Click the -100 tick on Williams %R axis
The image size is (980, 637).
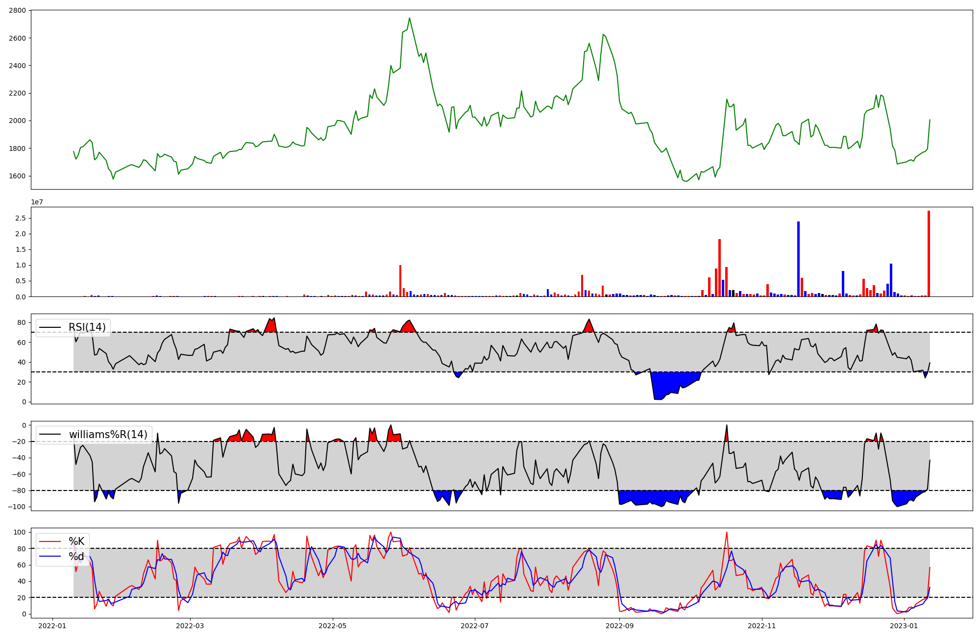[x=17, y=507]
